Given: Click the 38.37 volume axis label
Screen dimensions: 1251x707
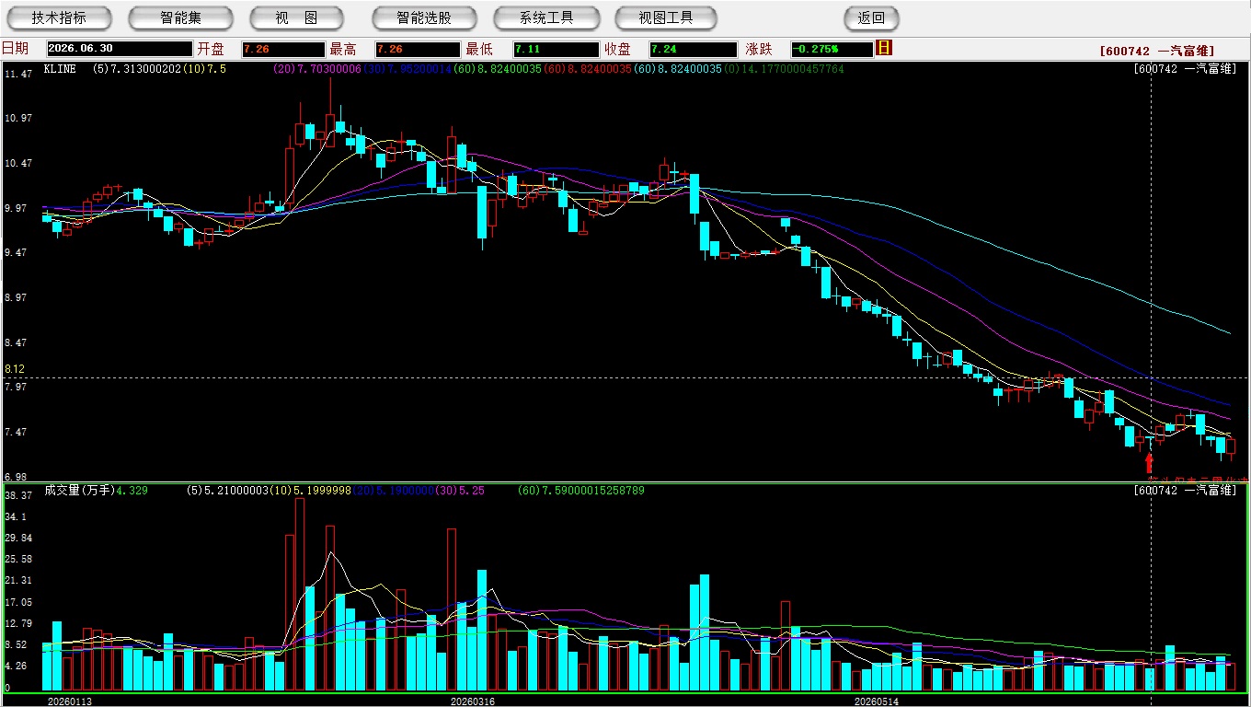Looking at the screenshot, I should pyautogui.click(x=18, y=495).
